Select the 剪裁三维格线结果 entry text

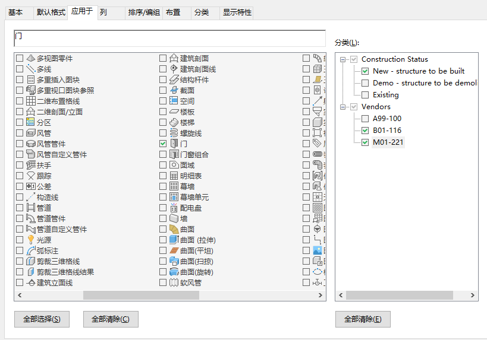click(x=65, y=272)
